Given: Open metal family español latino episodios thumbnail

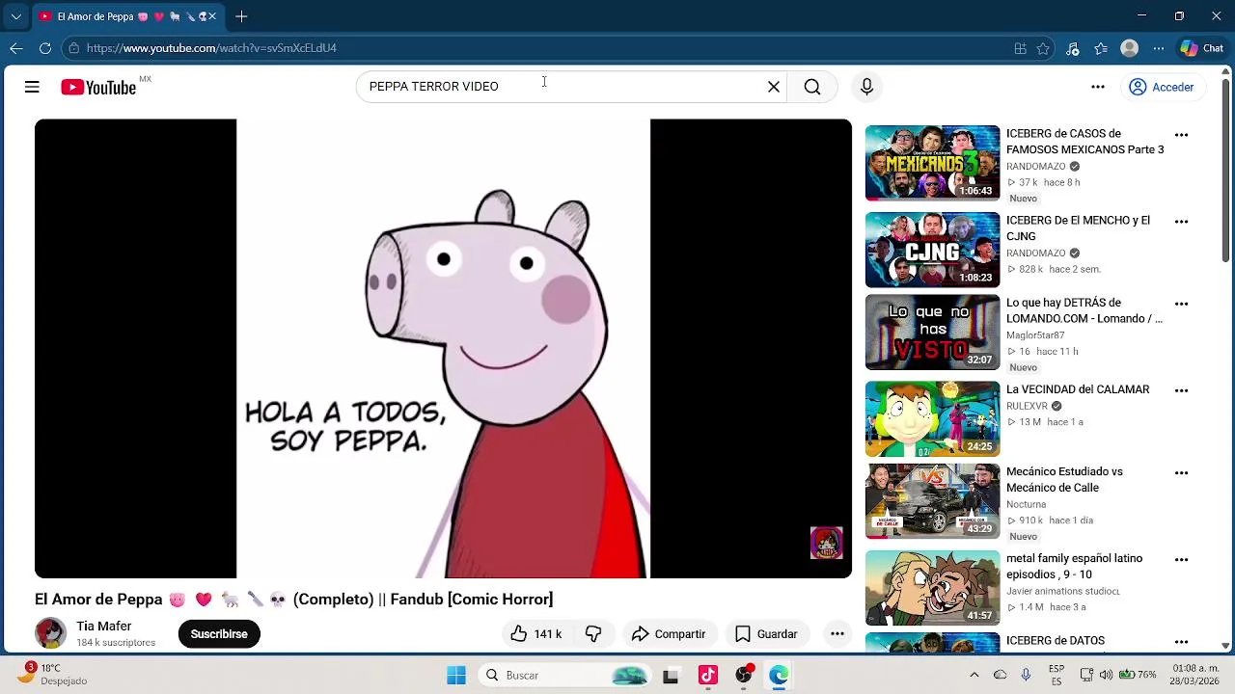Looking at the screenshot, I should click(932, 588).
